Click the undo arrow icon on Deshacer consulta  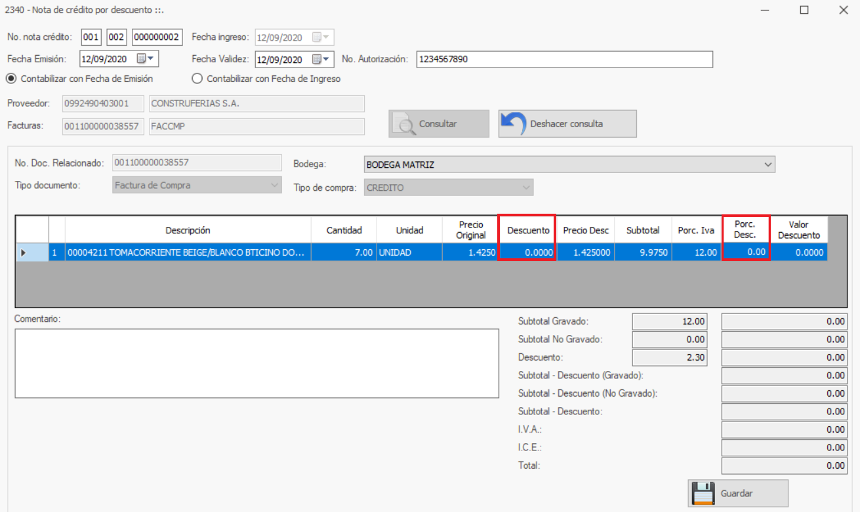pos(514,124)
